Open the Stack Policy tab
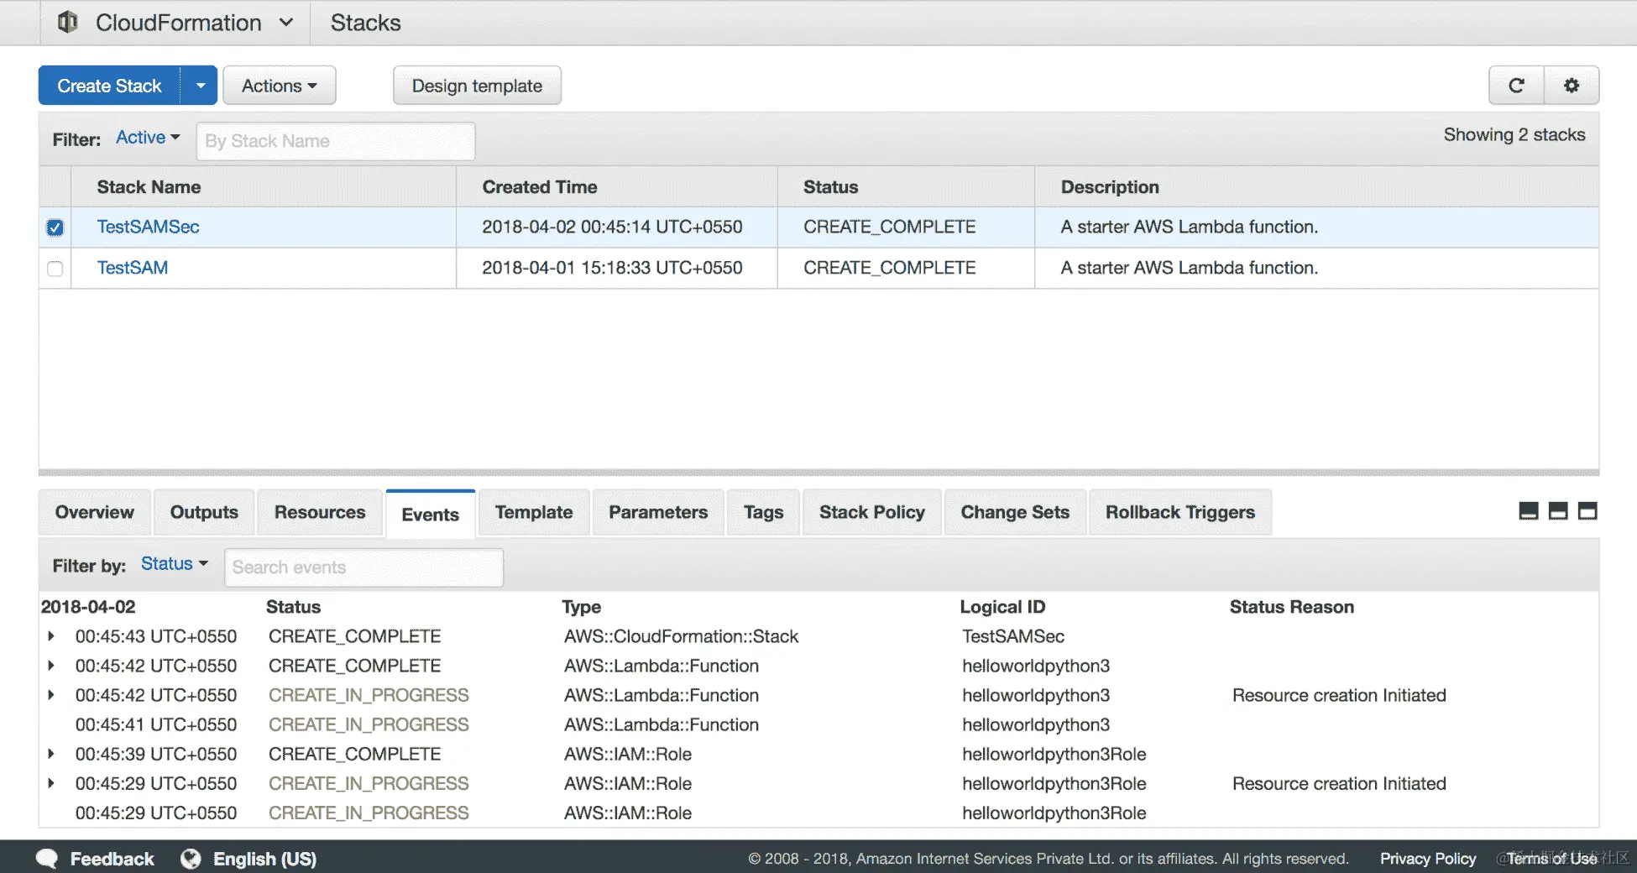Image resolution: width=1637 pixels, height=873 pixels. 872,512
